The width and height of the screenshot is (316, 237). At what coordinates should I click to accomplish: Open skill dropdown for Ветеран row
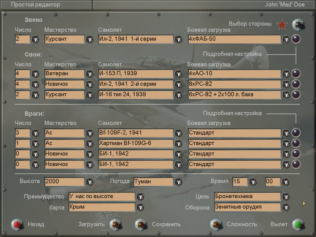click(89, 74)
